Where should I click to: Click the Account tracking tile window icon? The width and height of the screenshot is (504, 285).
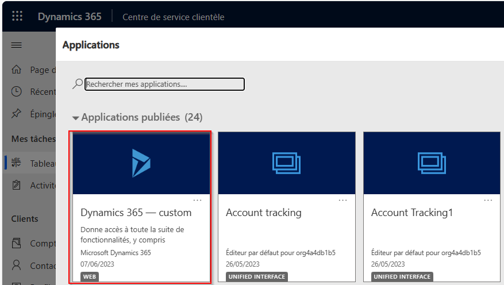coord(286,163)
